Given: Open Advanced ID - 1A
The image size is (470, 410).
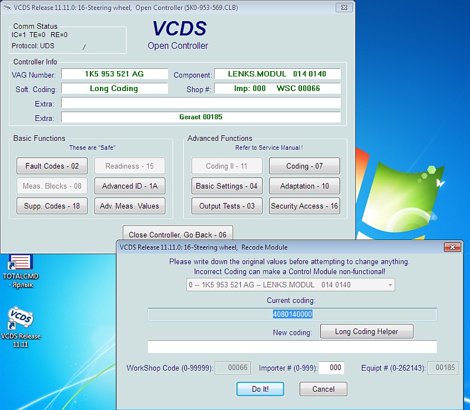Looking at the screenshot, I should [129, 186].
